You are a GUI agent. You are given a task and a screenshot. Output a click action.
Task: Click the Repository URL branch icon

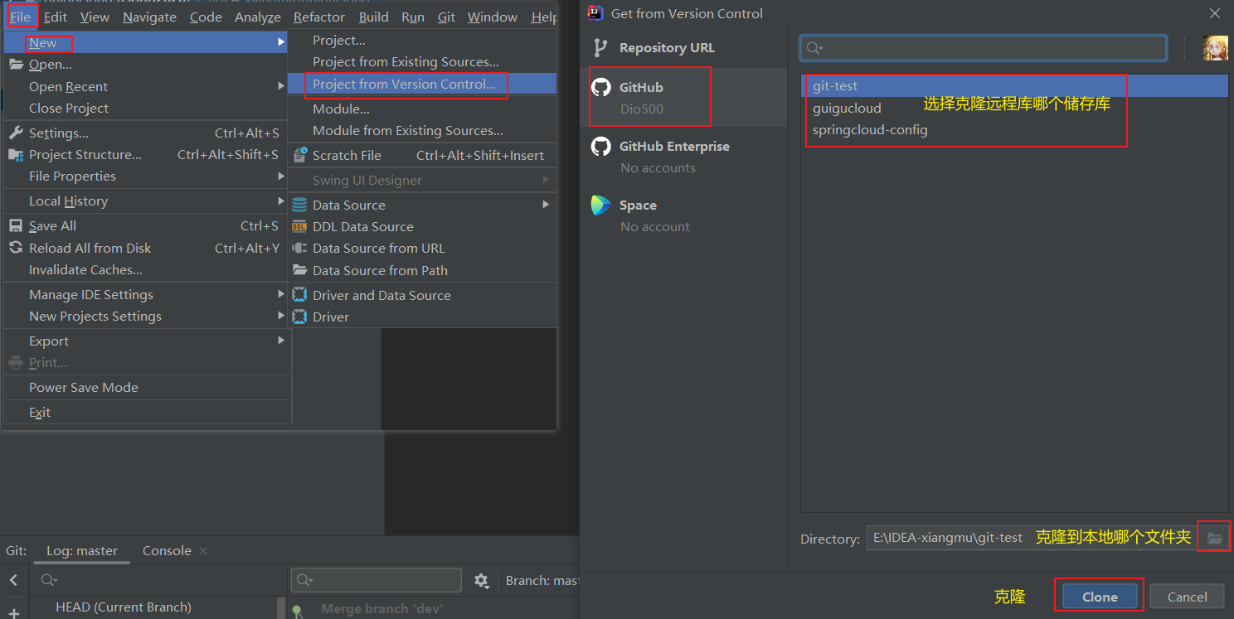600,47
